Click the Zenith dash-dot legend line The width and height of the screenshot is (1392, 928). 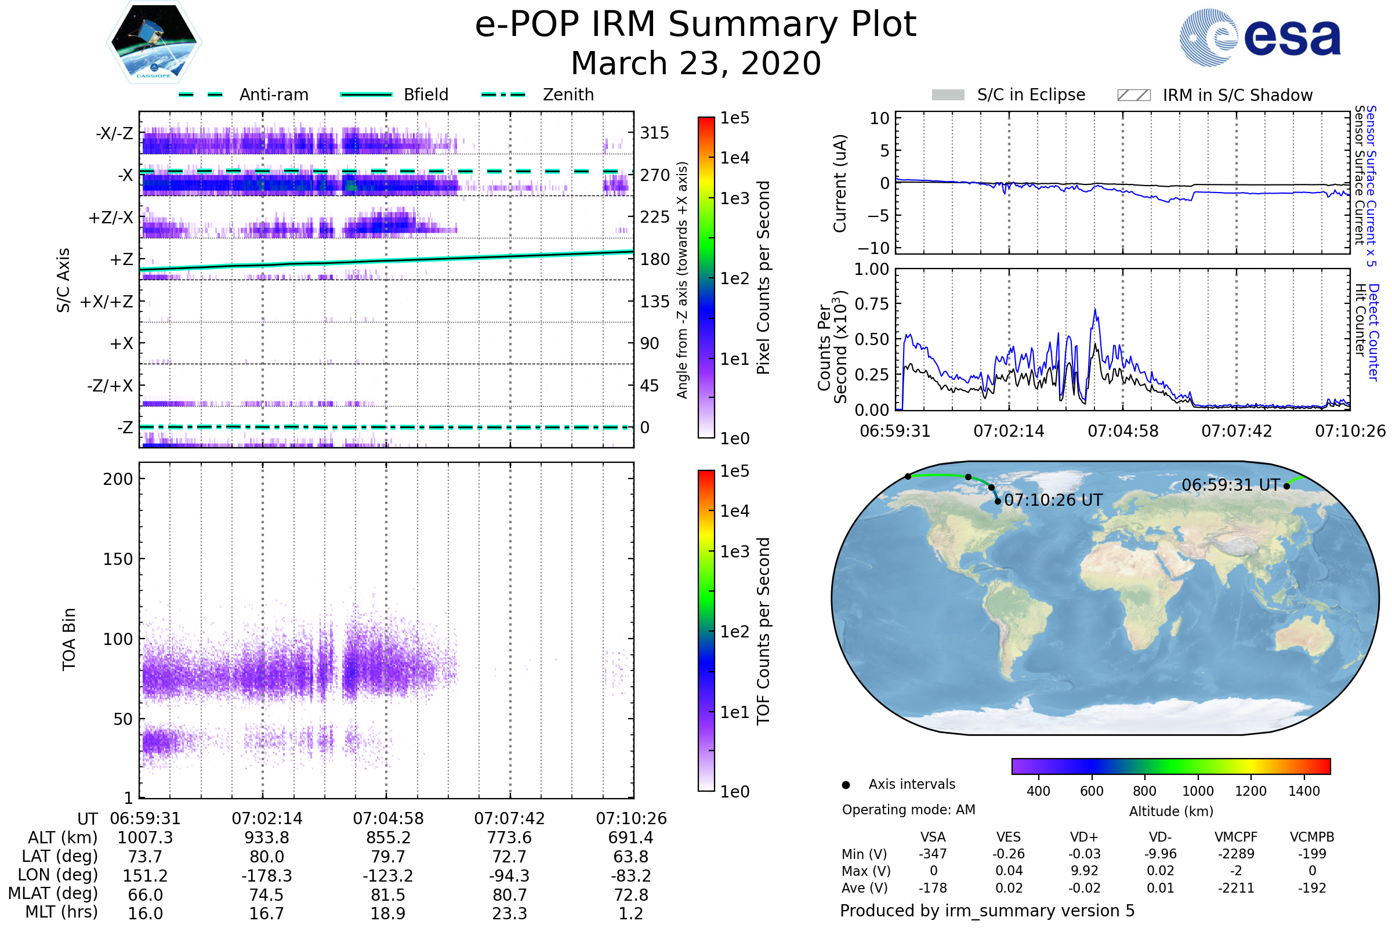503,95
